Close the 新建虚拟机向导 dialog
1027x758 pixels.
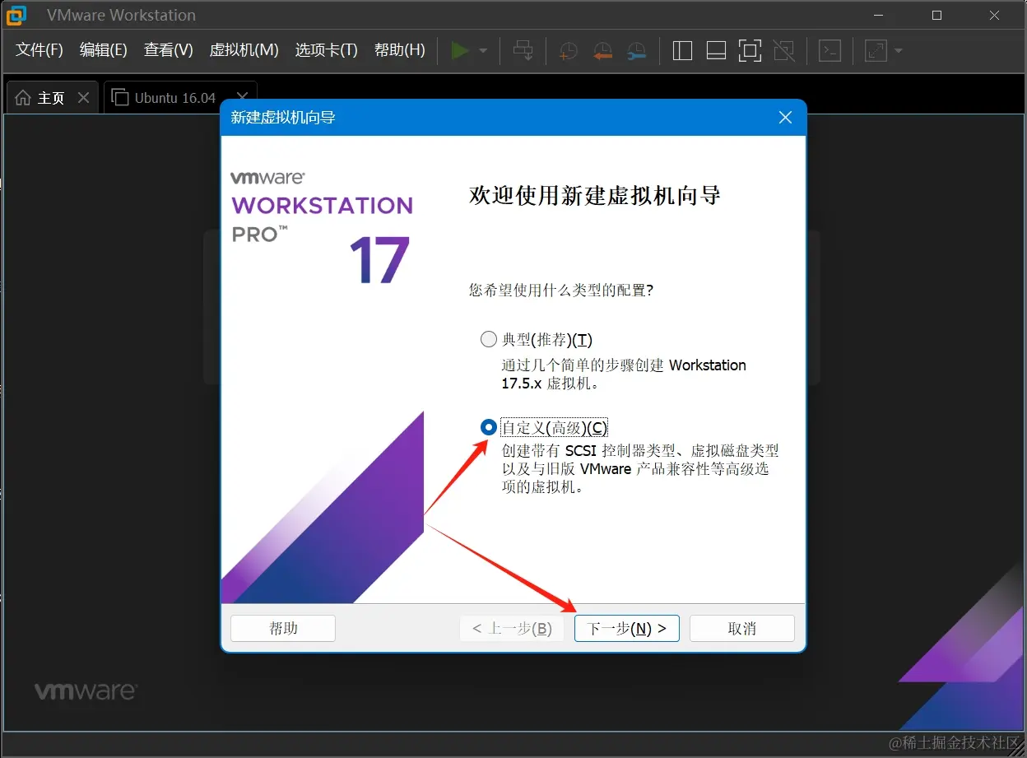point(785,118)
